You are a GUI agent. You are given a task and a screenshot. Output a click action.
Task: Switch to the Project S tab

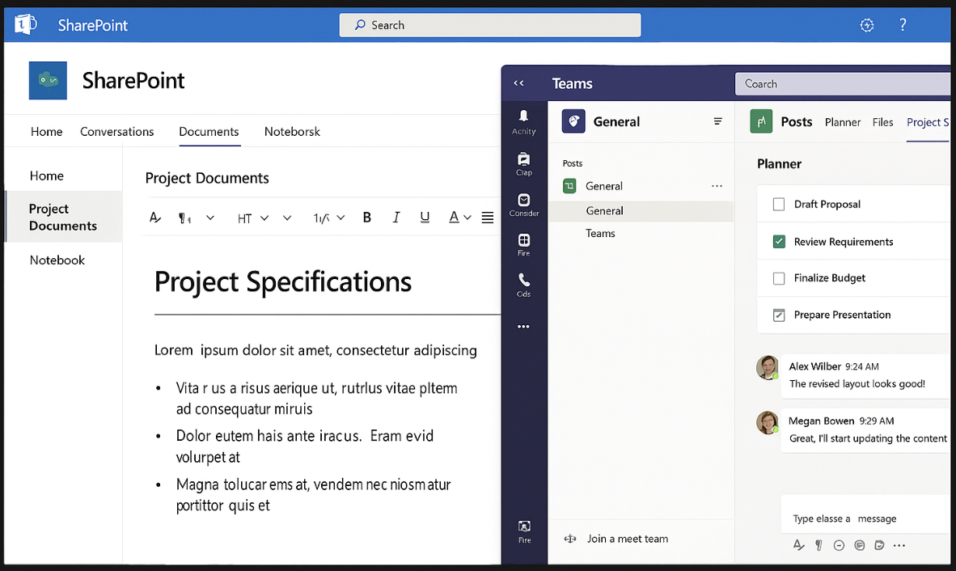coord(928,122)
